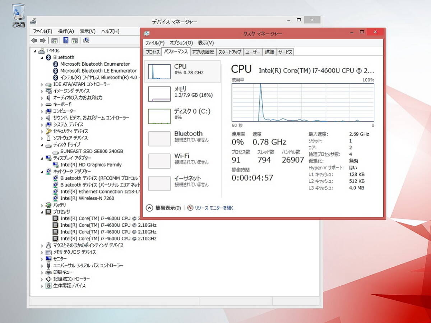Collapse the Bluetooth category node
This screenshot has height=323, width=431.
point(42,57)
